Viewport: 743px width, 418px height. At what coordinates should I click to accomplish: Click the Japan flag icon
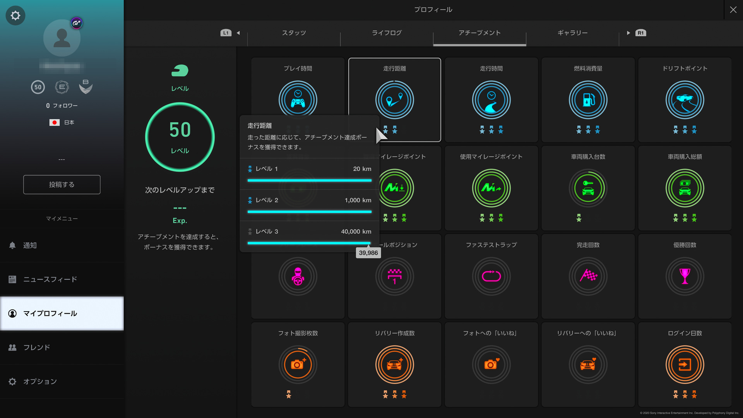[x=55, y=122]
